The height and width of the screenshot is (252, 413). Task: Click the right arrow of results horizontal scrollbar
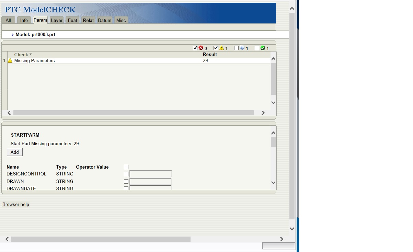[263, 113]
